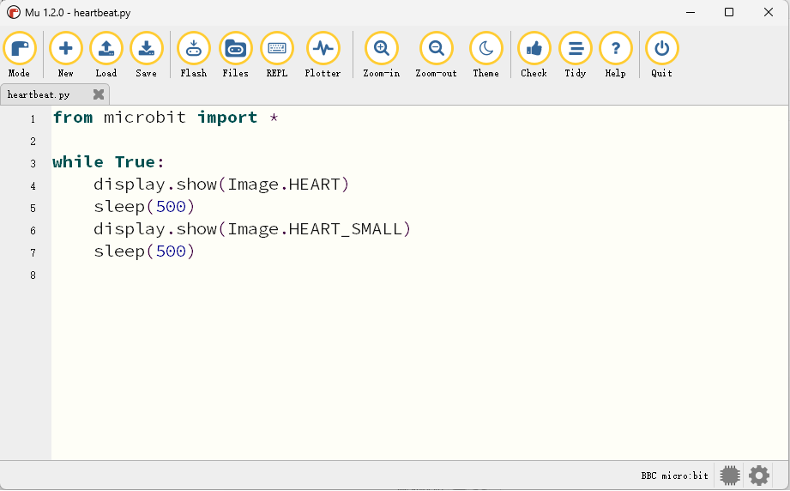Viewport: 790px width, 491px height.
Task: Flash code onto the micro:bit
Action: (x=194, y=54)
